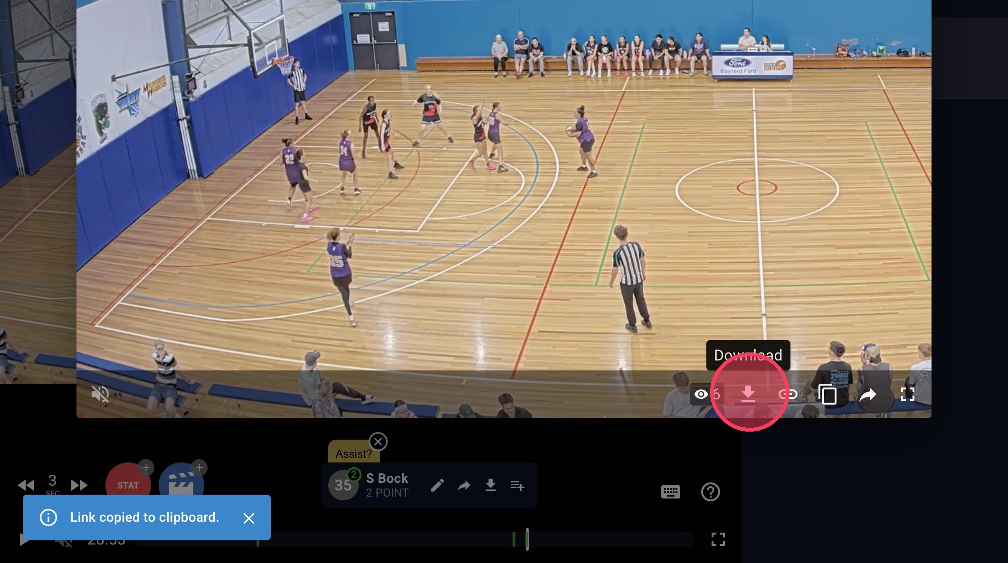Viewport: 1008px width, 563px height.
Task: Unmute the video clip's sound
Action: [x=100, y=394]
